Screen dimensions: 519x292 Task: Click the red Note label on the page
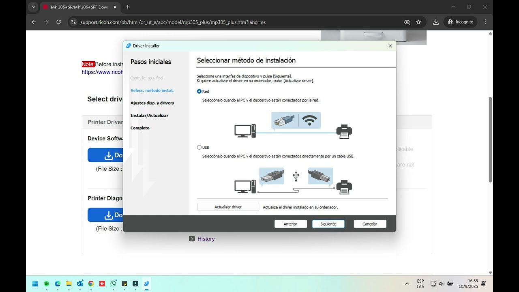(88, 64)
